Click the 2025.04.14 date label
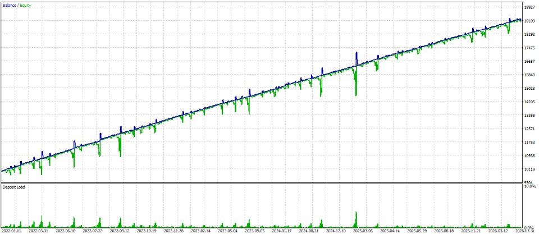539x234 pixels. [390, 231]
